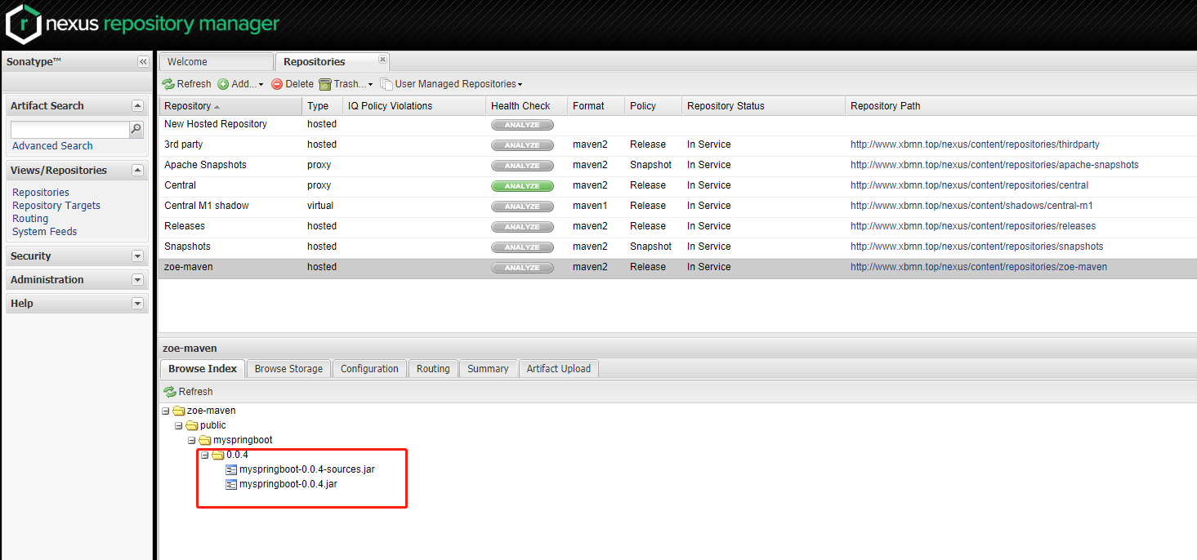This screenshot has width=1197, height=560.
Task: Click the artifact search magnifier icon
Action: [136, 129]
